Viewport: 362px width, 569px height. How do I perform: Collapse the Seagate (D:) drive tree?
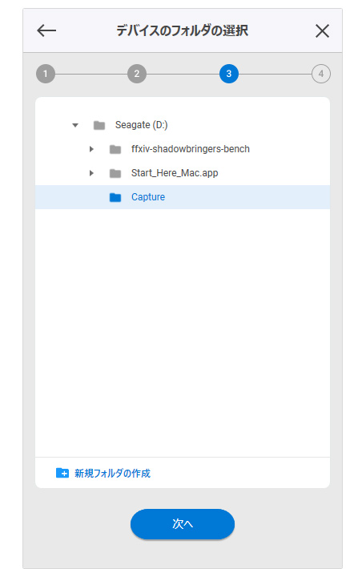75,125
